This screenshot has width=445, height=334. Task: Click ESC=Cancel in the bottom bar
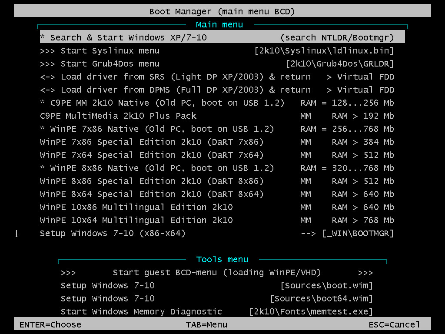(x=394, y=324)
